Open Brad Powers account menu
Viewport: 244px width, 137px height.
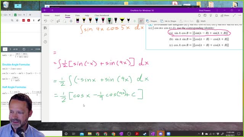(205, 10)
